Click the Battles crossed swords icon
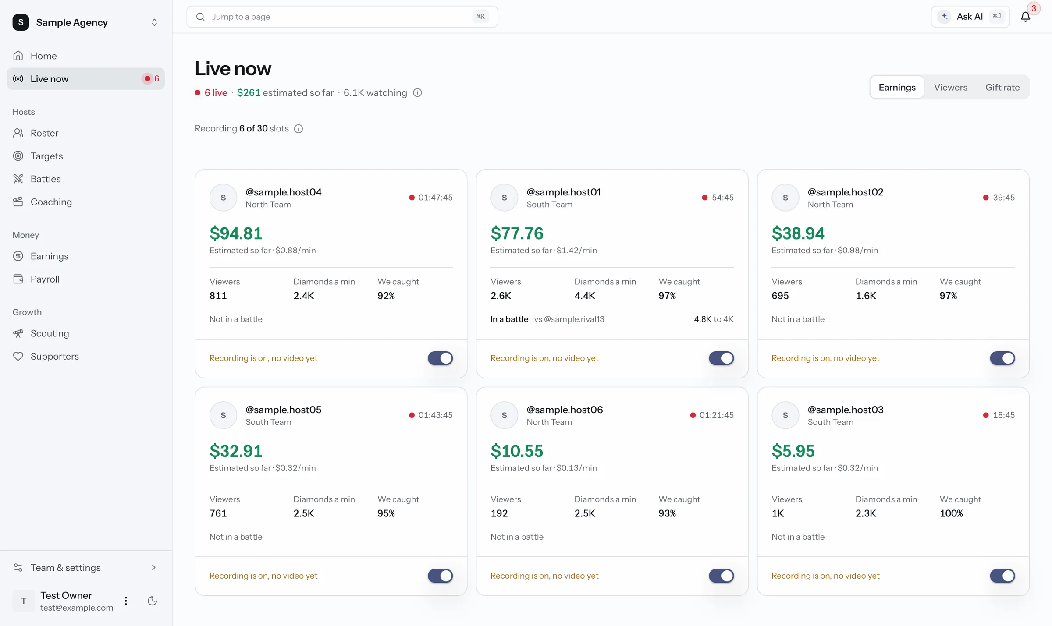The image size is (1052, 626). click(18, 179)
